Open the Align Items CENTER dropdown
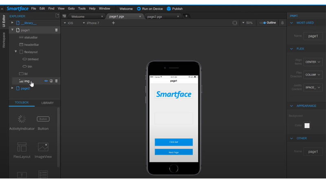Viewport: 326px width, 183px height. 313,62
